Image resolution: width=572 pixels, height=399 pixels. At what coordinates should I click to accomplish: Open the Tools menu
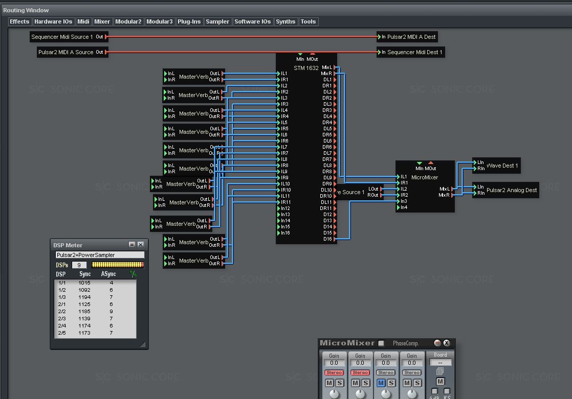[x=308, y=21]
